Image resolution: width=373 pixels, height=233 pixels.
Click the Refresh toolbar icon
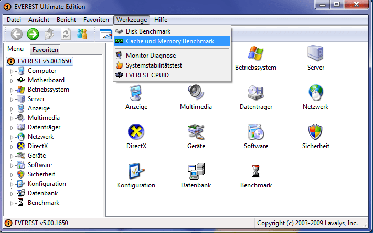(66, 34)
